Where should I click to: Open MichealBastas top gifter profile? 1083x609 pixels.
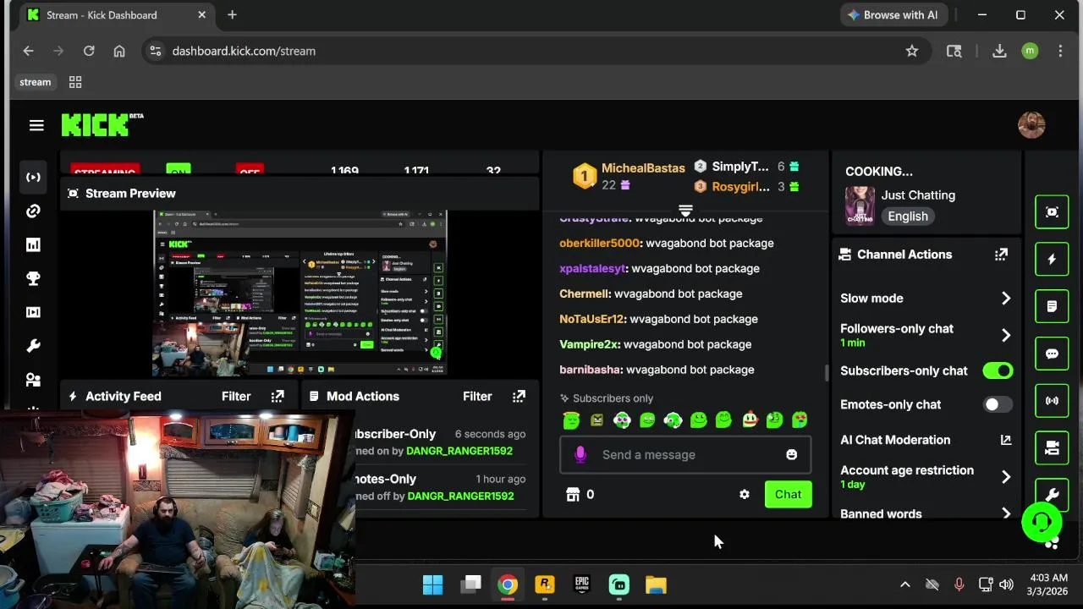coord(643,168)
